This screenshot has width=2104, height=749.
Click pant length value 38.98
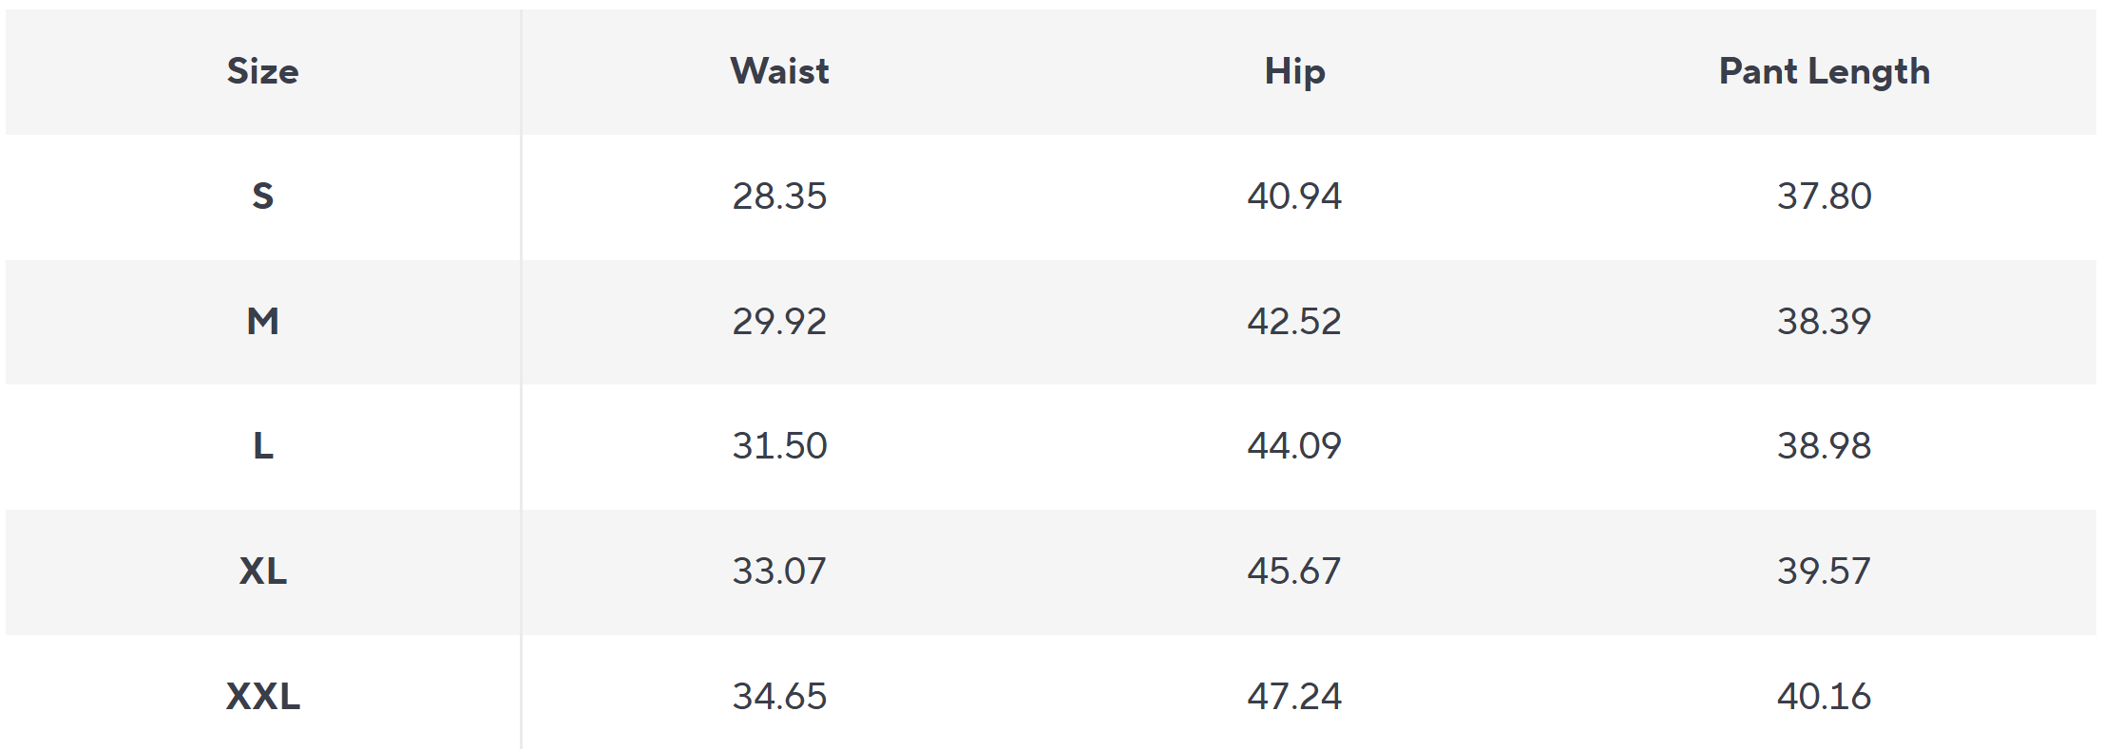coord(1825,445)
